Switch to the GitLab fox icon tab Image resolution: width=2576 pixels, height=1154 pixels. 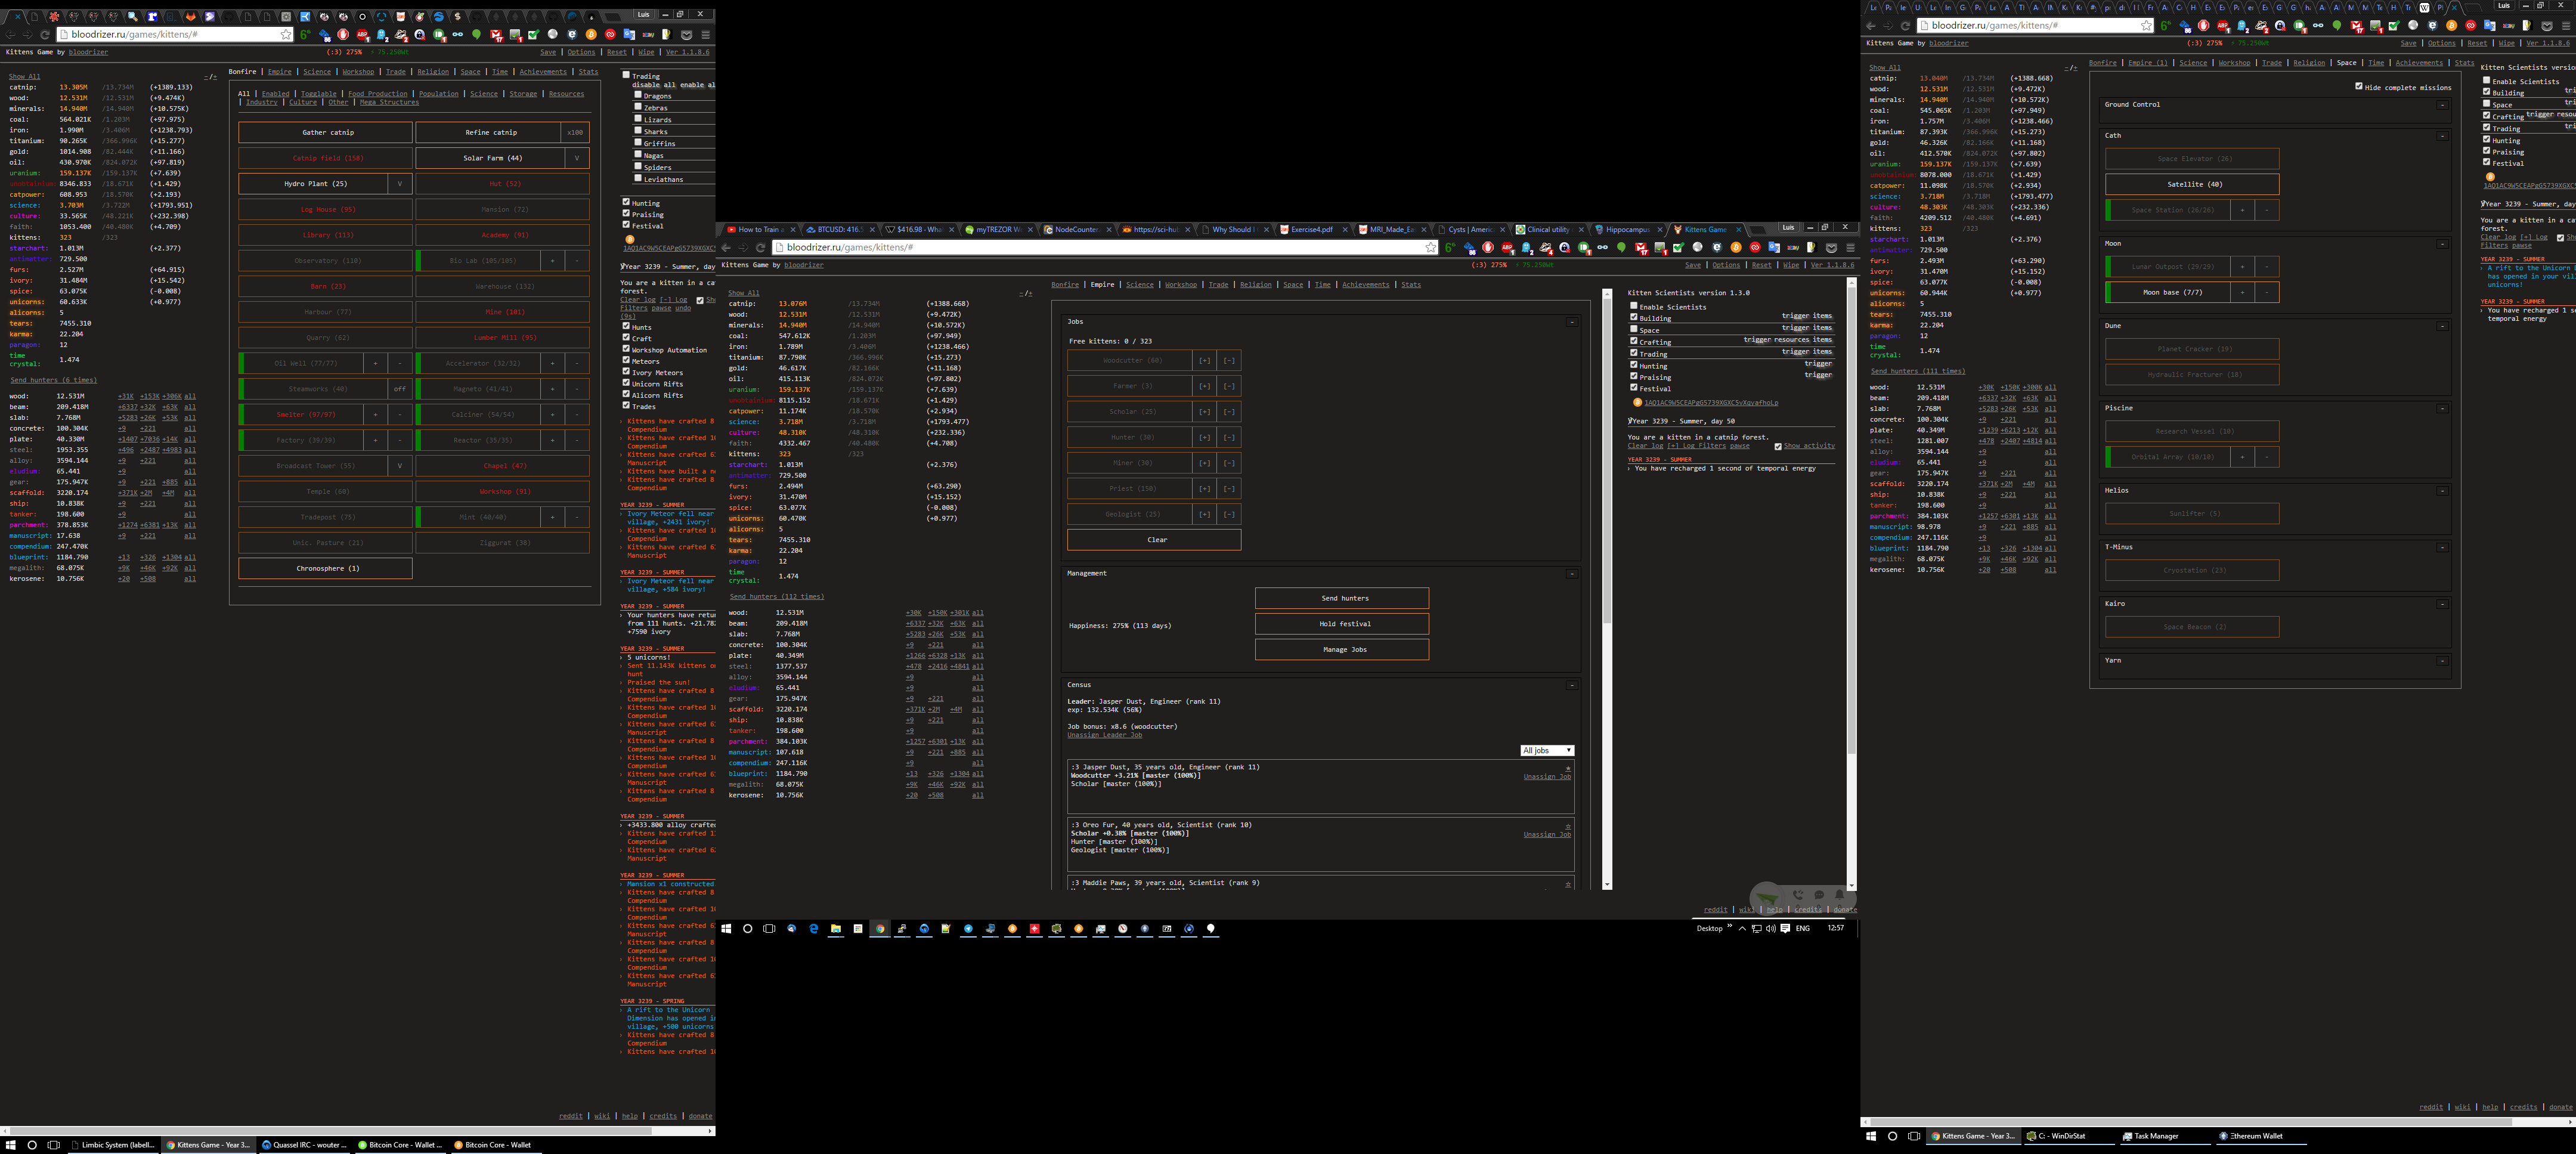191,17
